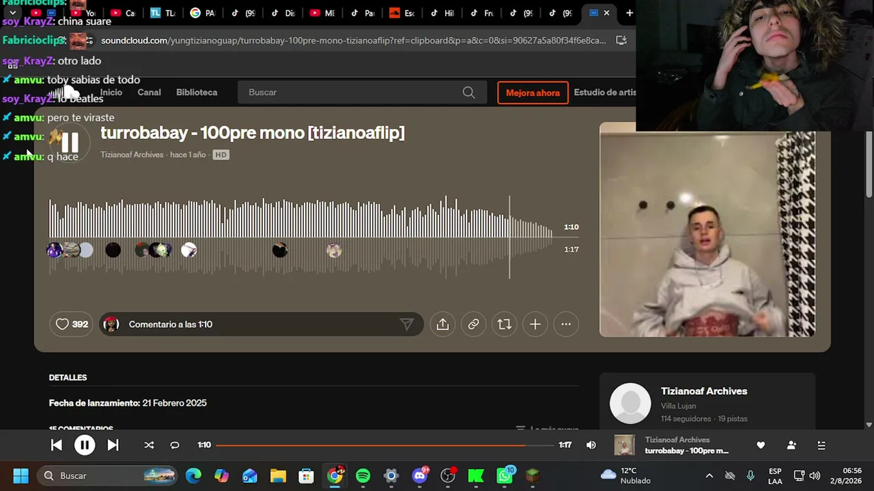Click the now-playing thumbnail in player bar
874x491 pixels.
[624, 445]
